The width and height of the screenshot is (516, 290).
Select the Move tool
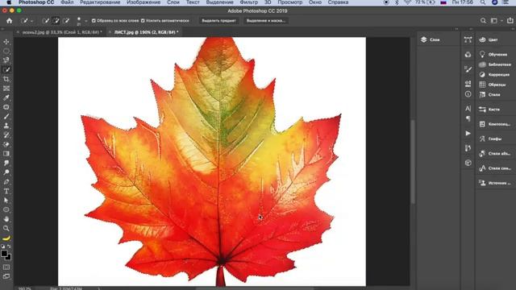pyautogui.click(x=6, y=42)
